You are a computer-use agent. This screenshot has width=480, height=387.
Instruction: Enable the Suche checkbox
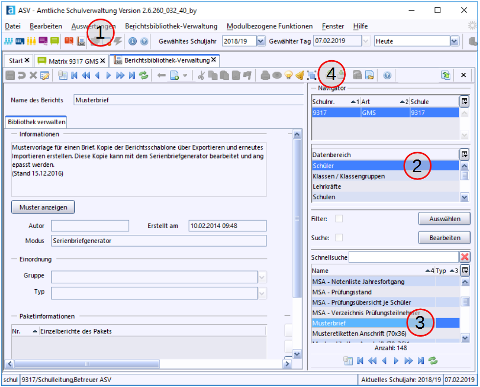339,237
